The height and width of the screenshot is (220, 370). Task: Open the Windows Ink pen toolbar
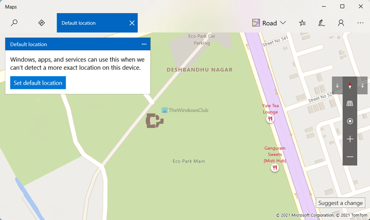[321, 23]
